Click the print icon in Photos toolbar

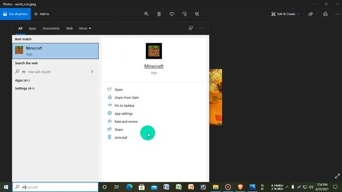[325, 14]
